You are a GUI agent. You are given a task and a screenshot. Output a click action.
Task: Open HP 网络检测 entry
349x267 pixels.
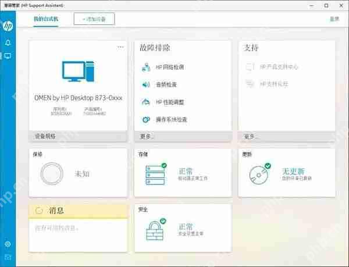[170, 67]
